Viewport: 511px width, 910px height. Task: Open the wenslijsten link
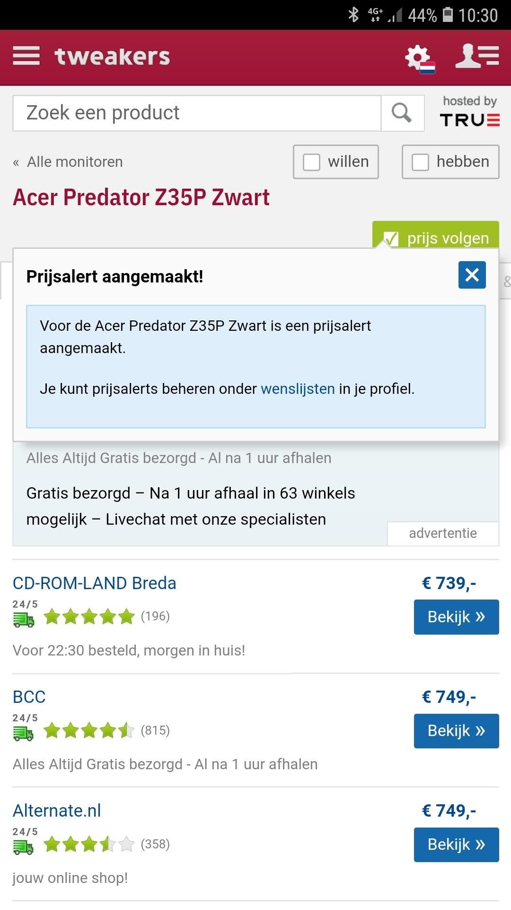point(298,389)
